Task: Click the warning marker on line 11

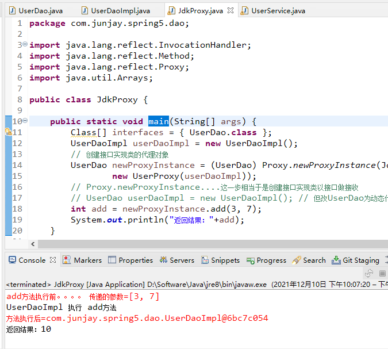Action: (8, 132)
